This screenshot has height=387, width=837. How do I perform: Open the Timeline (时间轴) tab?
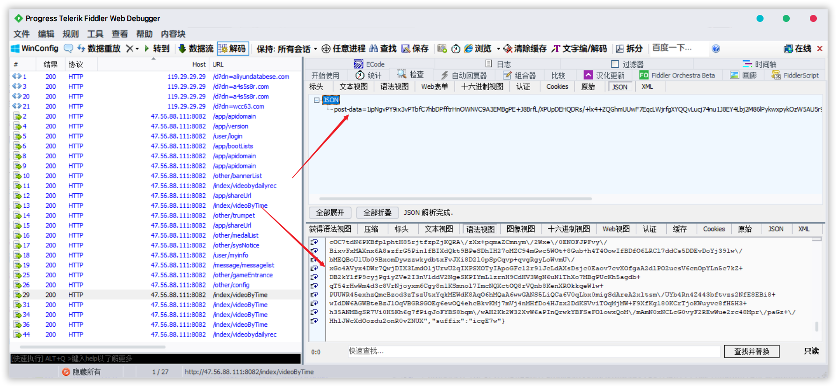759,64
